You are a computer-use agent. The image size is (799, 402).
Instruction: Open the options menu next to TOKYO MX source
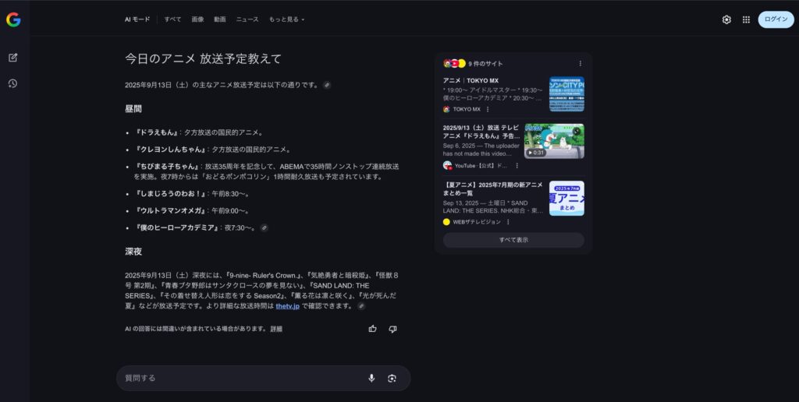click(488, 109)
